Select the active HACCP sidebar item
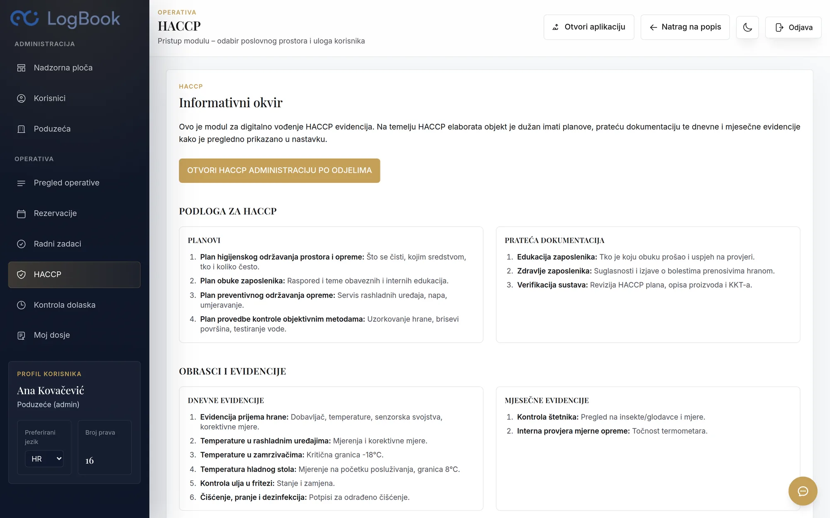This screenshot has height=518, width=830. [x=74, y=274]
